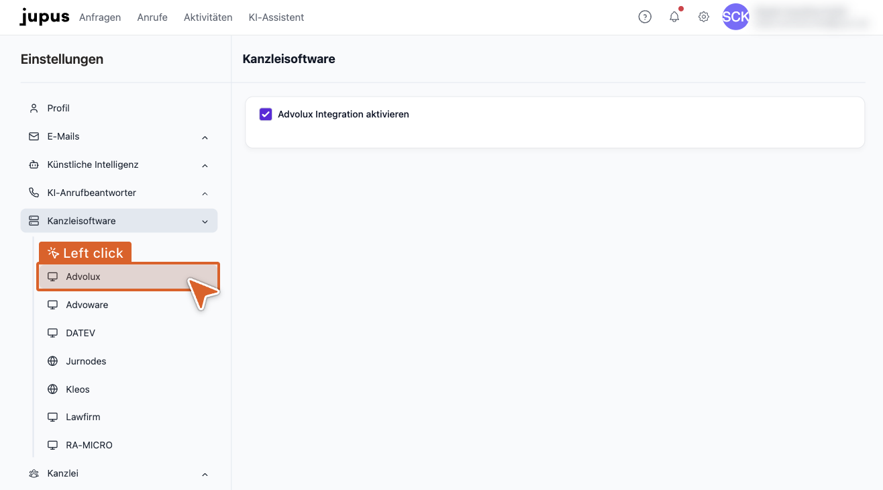Click the Künstliche Intelligenz label

pos(93,164)
